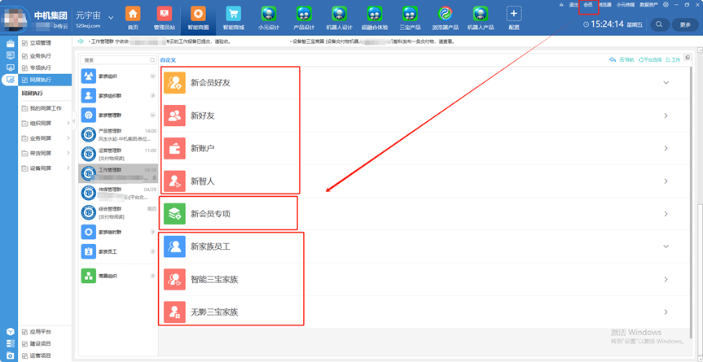Open the 家族员工 list entry

[118, 252]
